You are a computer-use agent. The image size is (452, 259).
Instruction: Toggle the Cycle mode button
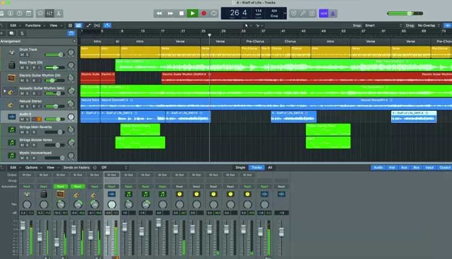(213, 13)
